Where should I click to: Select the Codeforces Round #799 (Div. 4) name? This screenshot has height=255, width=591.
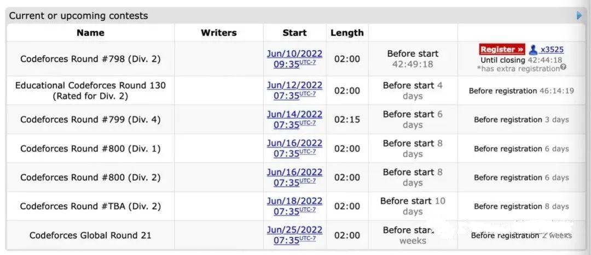pos(90,120)
